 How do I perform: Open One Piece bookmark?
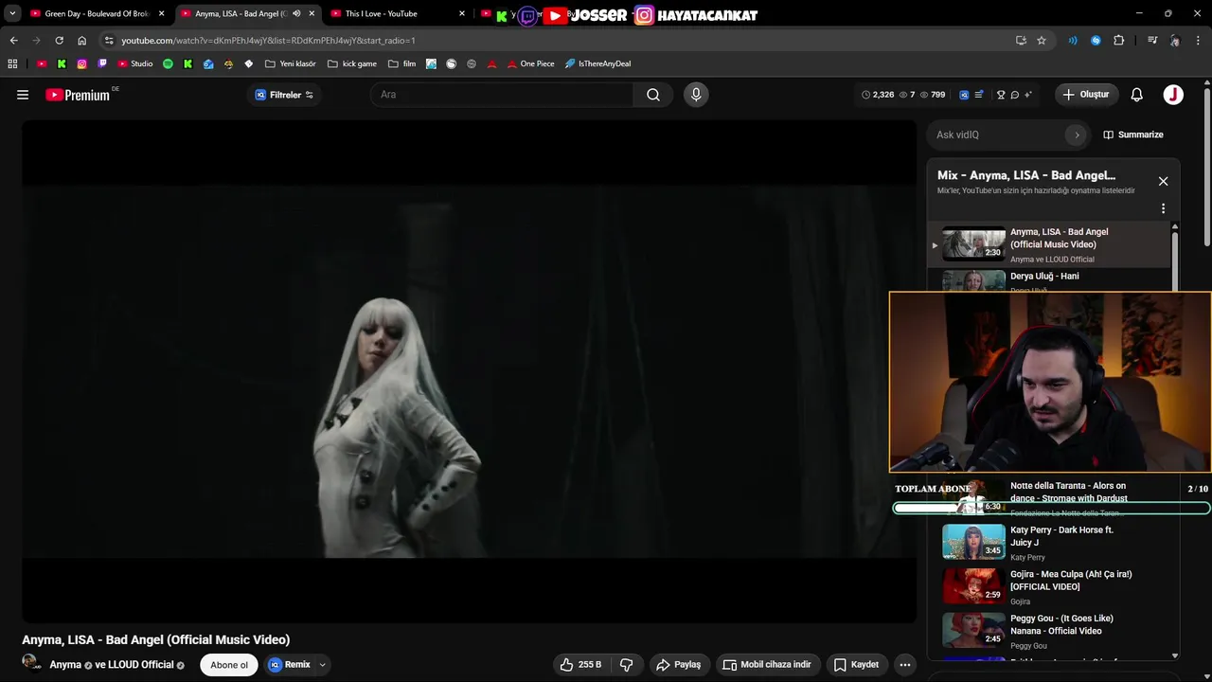[x=531, y=64]
